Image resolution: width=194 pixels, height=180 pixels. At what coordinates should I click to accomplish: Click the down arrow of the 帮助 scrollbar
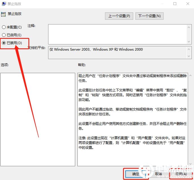[x=191, y=164]
